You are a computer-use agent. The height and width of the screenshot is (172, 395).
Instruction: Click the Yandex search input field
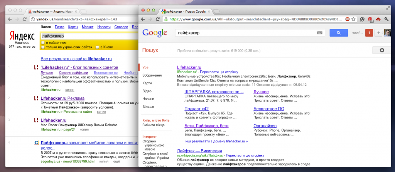tap(89, 36)
